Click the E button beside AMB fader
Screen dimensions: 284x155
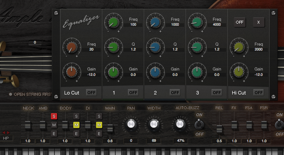[x=54, y=134]
